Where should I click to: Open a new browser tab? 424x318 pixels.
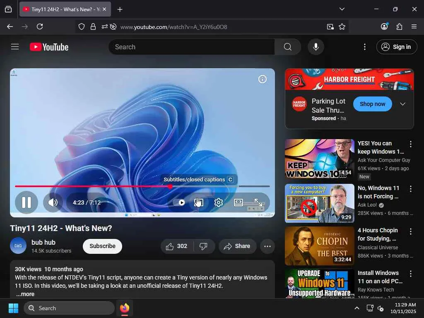pyautogui.click(x=120, y=10)
